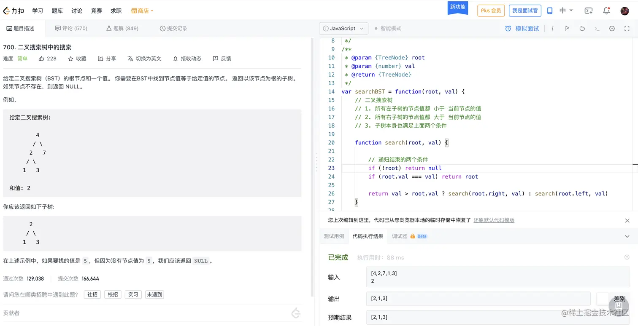638x326 pixels.
Task: Toggle the 差别 diff checkbox
Action: [602, 299]
